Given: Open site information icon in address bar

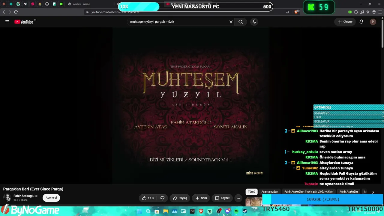Looking at the screenshot, I should (87, 12).
